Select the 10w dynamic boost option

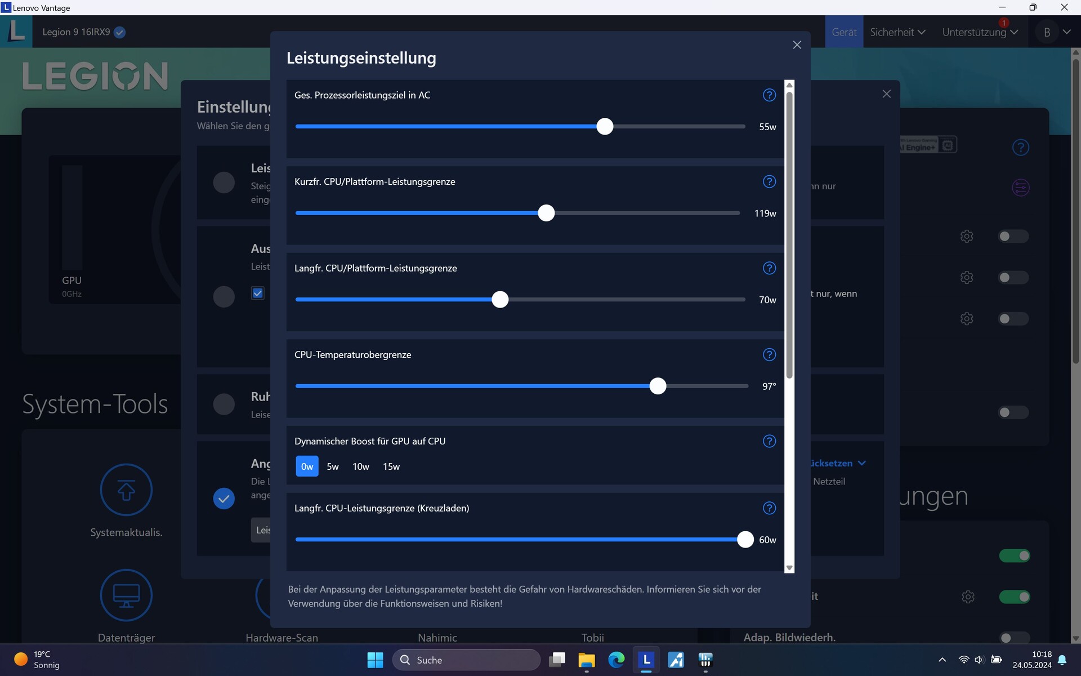tap(360, 466)
